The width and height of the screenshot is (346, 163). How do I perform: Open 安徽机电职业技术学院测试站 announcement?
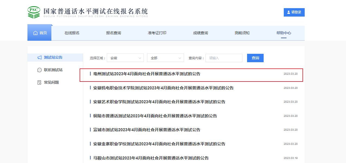[163, 88]
